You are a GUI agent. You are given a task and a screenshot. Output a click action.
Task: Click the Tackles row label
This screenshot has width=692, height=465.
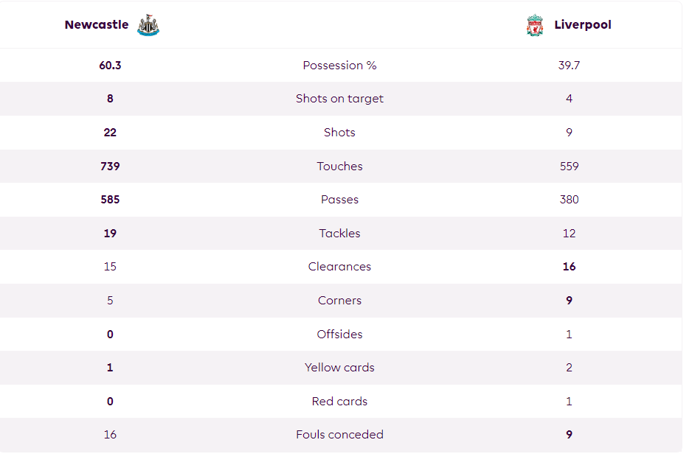pos(339,233)
